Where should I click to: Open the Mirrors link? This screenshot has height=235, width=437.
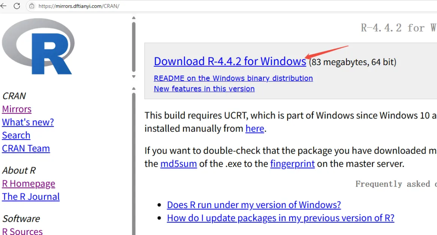tap(17, 109)
